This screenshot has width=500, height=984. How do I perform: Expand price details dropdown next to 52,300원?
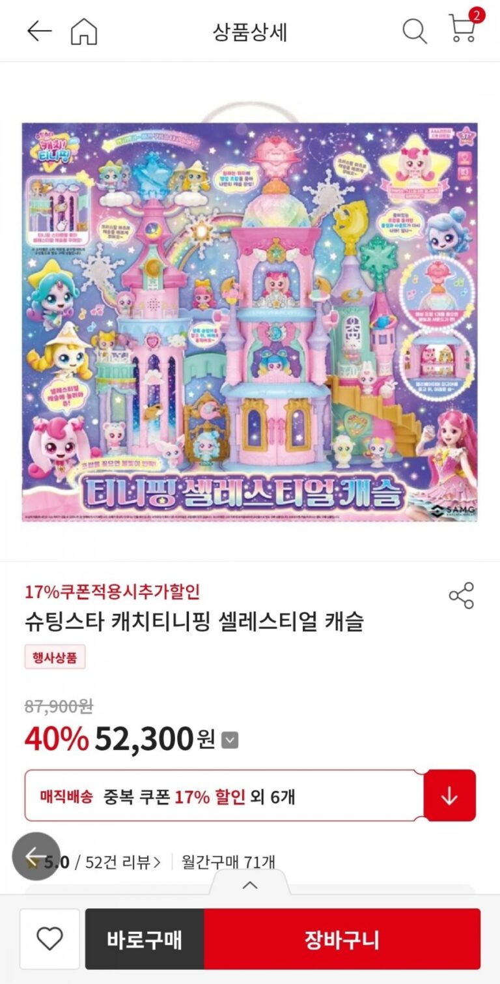[x=230, y=740]
